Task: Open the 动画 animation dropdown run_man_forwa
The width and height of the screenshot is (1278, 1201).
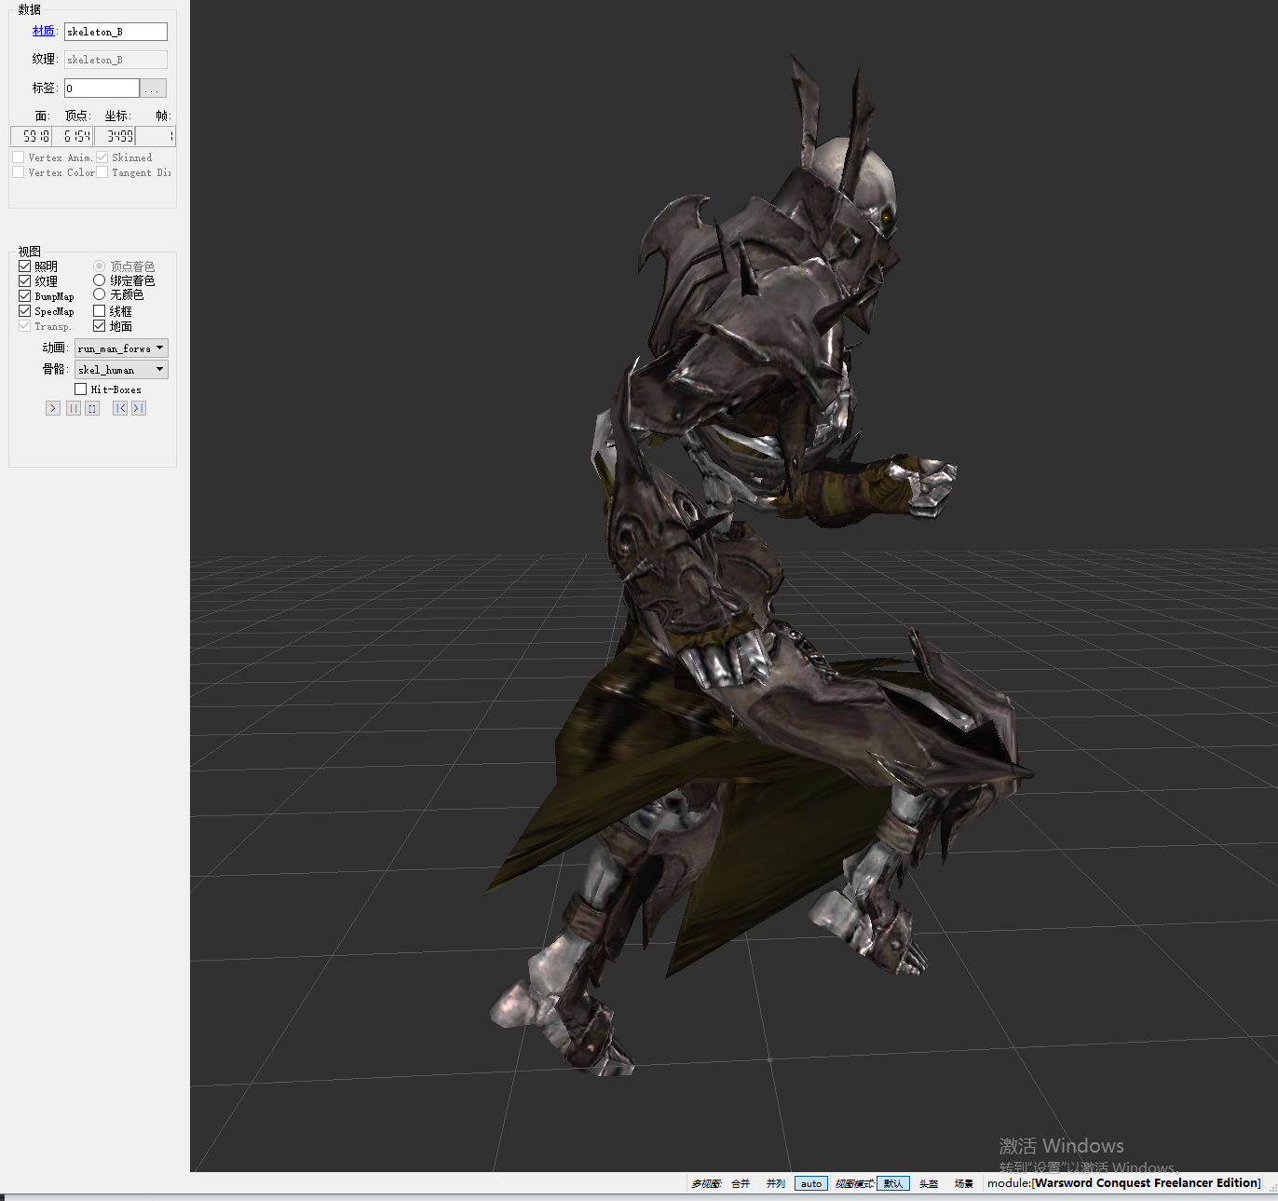Action: pyautogui.click(x=121, y=348)
